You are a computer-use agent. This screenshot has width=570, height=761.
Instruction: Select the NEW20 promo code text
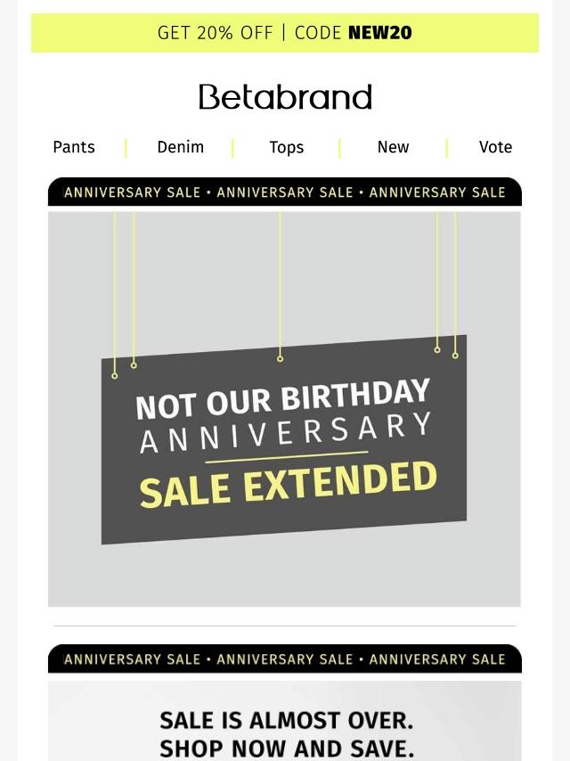379,33
